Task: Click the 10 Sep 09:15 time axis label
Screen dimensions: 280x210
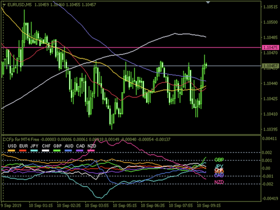Action: point(209,205)
